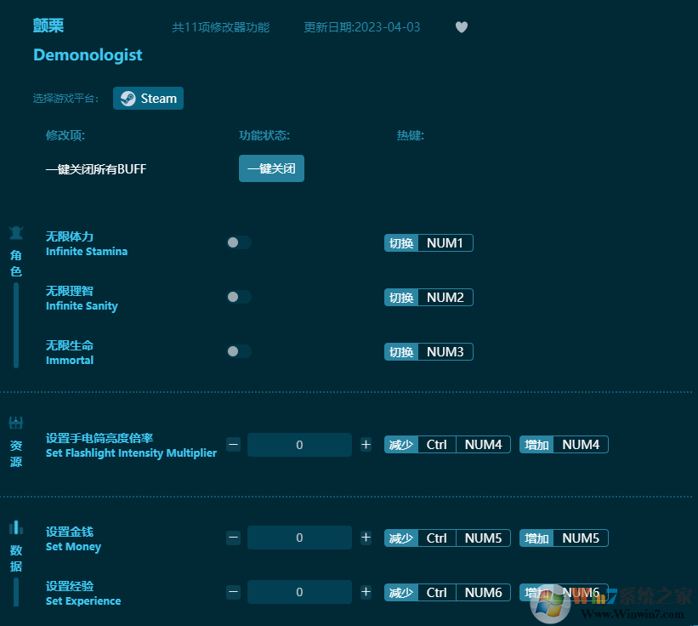Image resolution: width=698 pixels, height=626 pixels.
Task: Click the 切换 NUM3 hotkey for Immortal
Action: tap(428, 351)
